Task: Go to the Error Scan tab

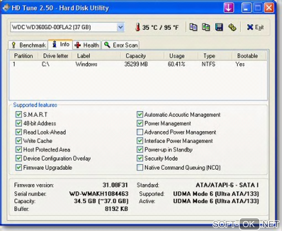Action: pyautogui.click(x=121, y=45)
